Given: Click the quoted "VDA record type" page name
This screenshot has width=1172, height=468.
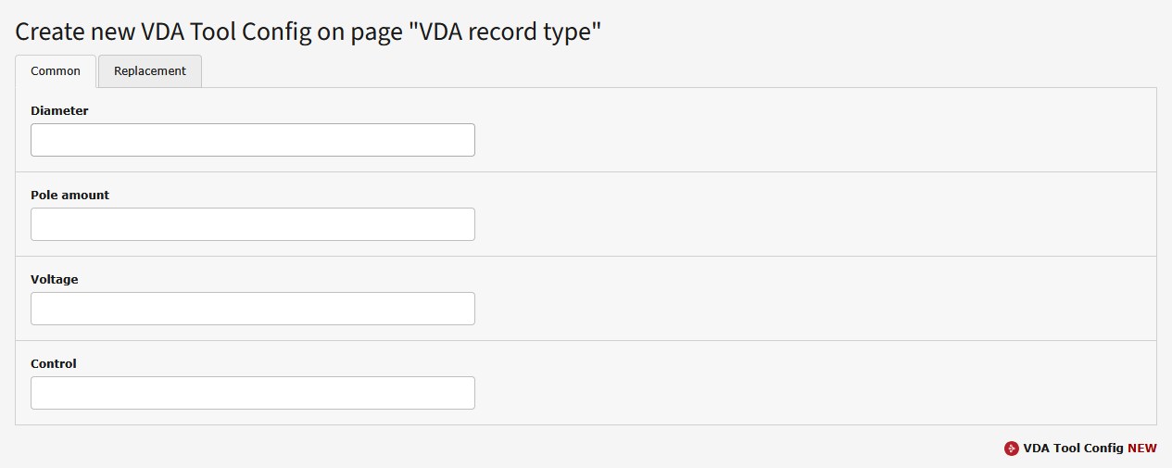Looking at the screenshot, I should 510,32.
